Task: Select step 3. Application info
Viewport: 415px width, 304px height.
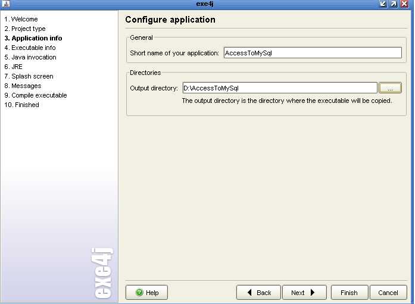Action: coord(33,38)
